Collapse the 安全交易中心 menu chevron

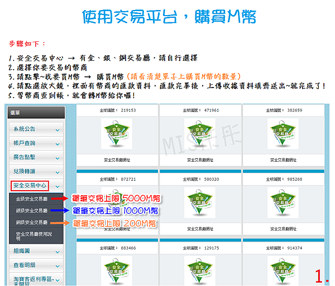(x=58, y=187)
